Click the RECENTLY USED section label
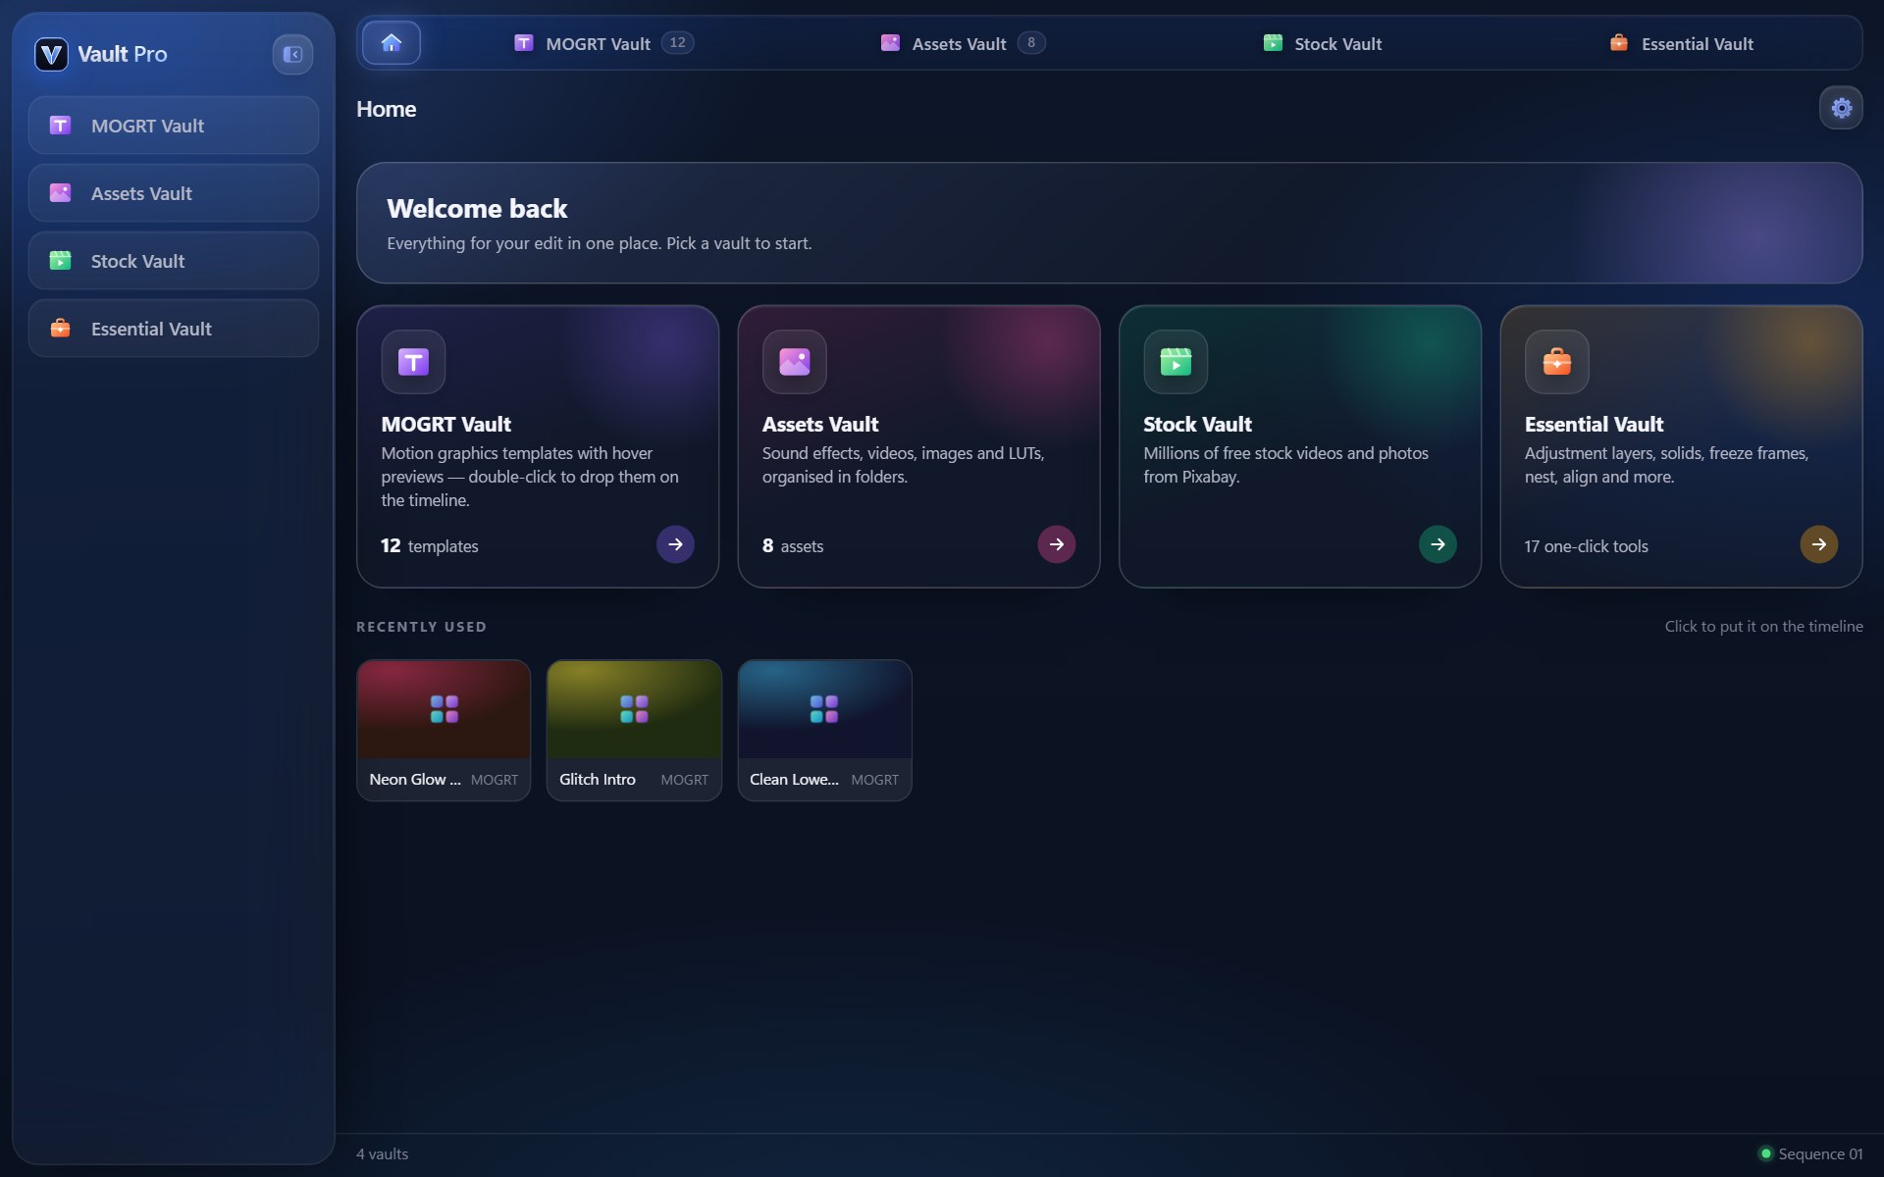Screen dimensions: 1884x1177 click(421, 627)
